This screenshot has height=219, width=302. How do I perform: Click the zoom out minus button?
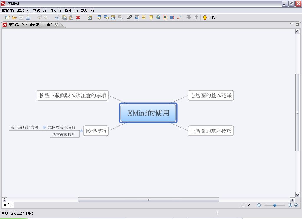tap(259, 205)
